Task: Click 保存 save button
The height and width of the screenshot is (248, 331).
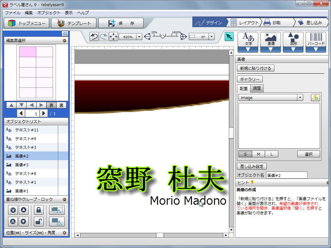Action: 121,23
